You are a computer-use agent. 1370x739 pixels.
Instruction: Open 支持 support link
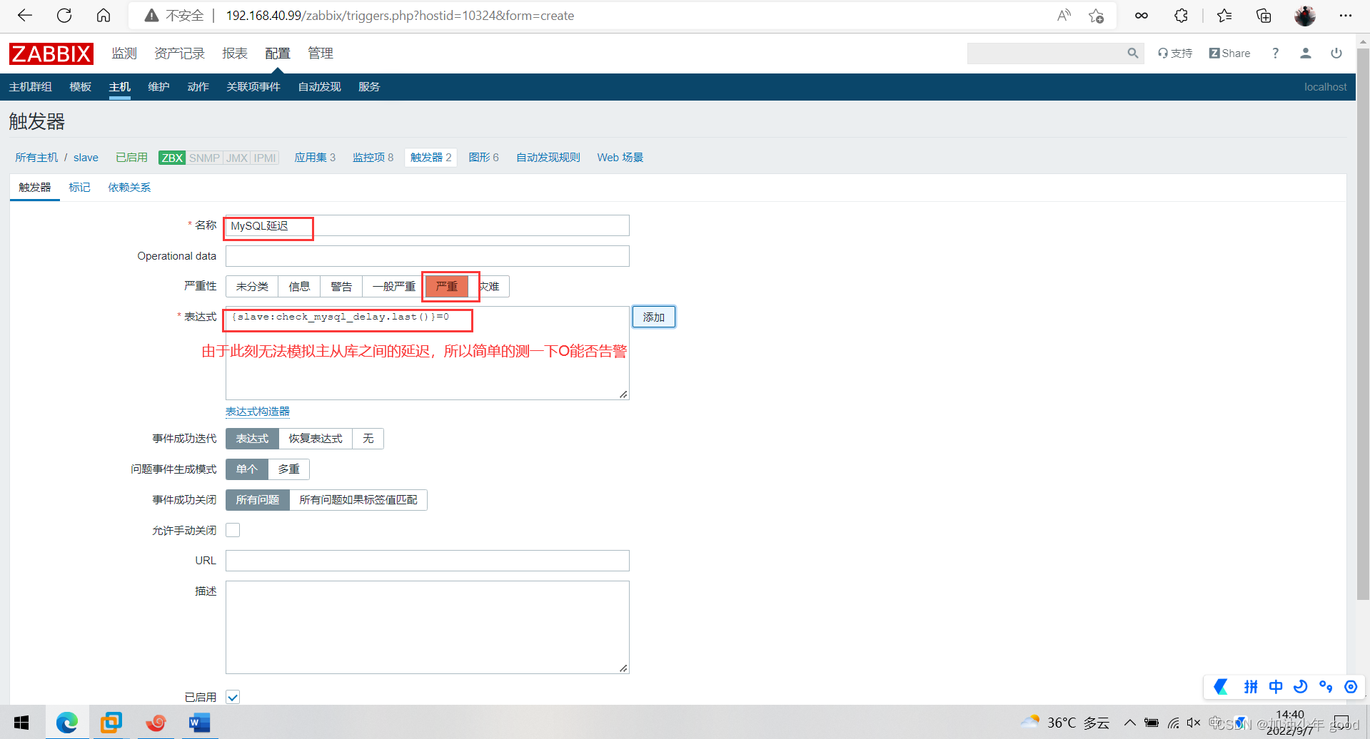[1175, 53]
